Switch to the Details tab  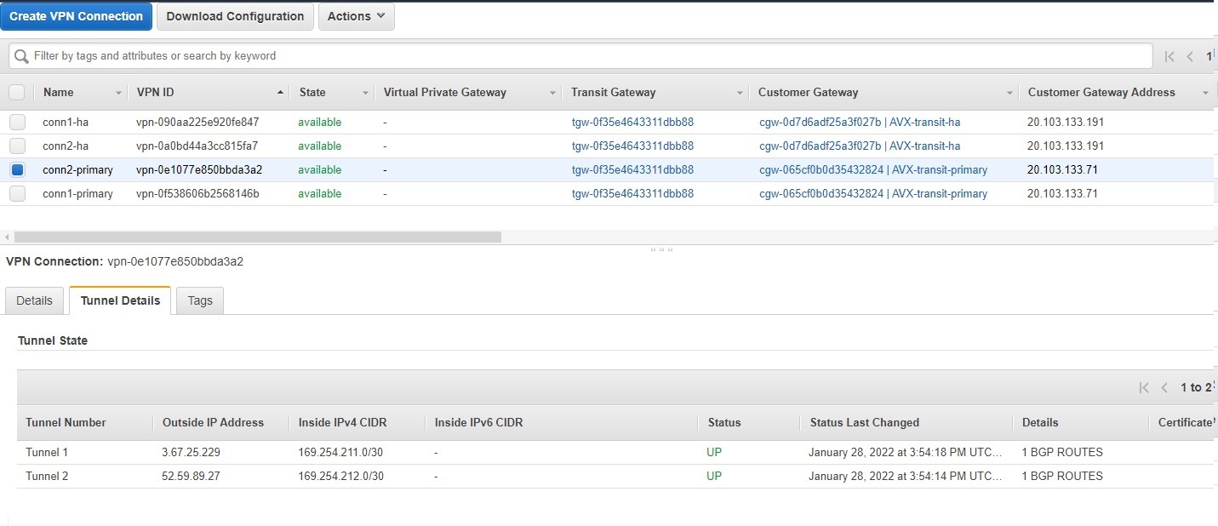pyautogui.click(x=34, y=300)
